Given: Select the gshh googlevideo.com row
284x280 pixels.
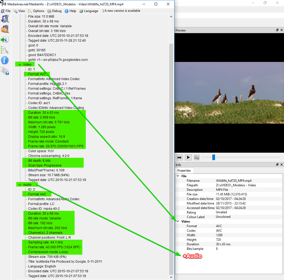Looking at the screenshot, I should [58, 60].
